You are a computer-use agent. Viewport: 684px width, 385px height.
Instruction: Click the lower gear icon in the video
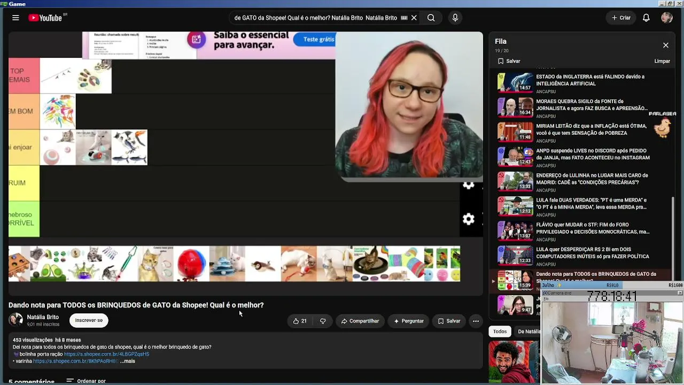click(469, 219)
